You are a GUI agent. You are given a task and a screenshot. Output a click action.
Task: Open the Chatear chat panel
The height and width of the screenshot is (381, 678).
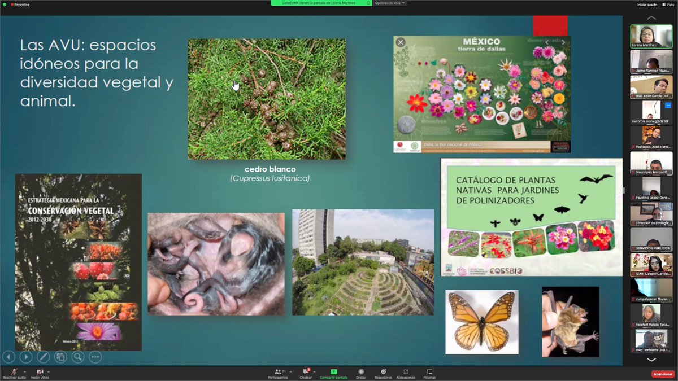point(306,374)
